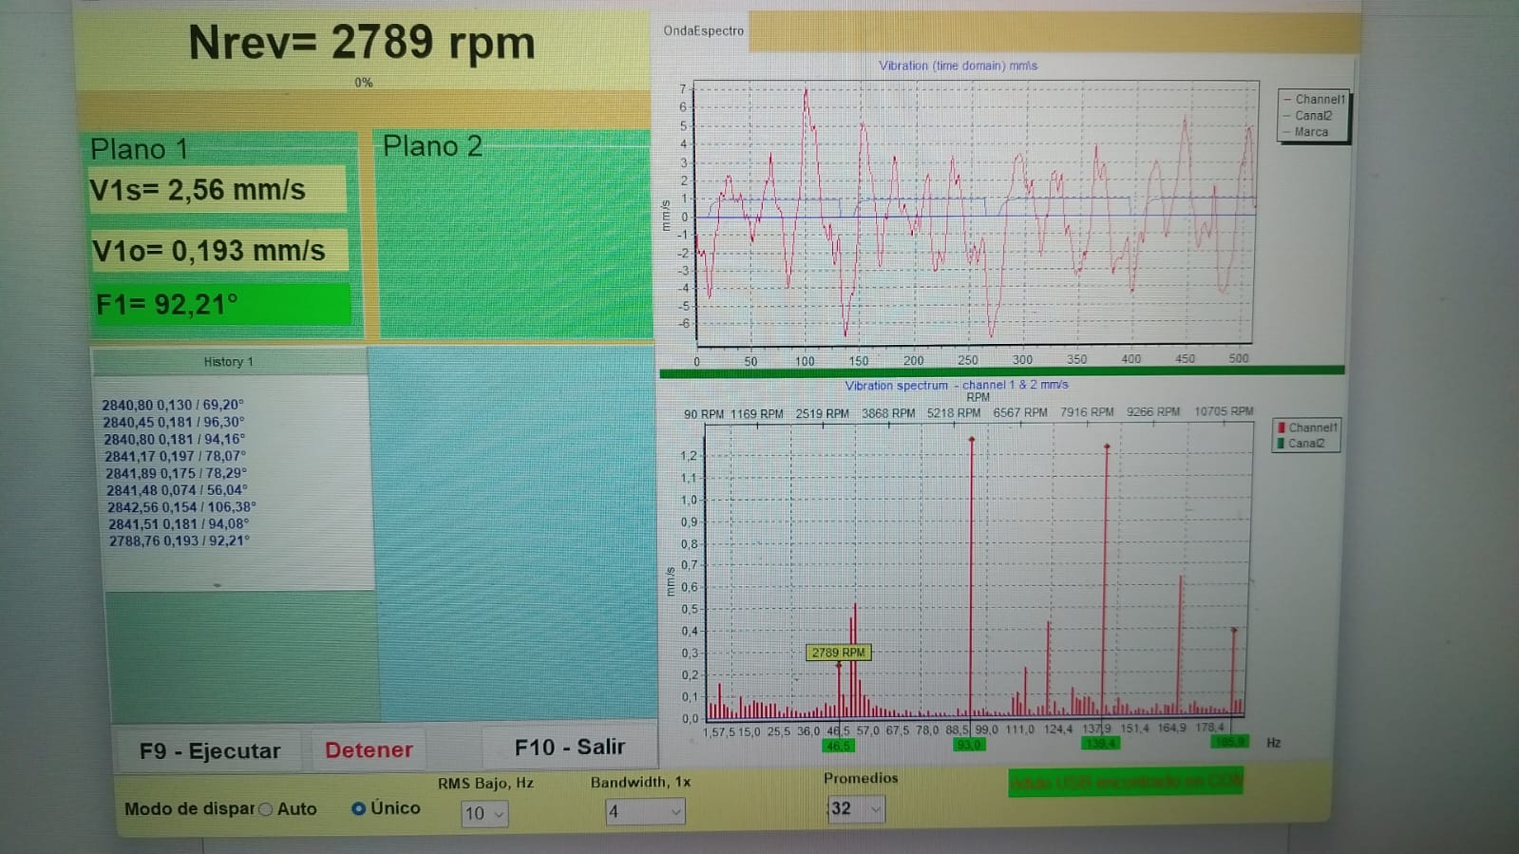This screenshot has width=1519, height=854.
Task: Select history row 2842,56 0,154 / 106,38°
Action: (181, 507)
